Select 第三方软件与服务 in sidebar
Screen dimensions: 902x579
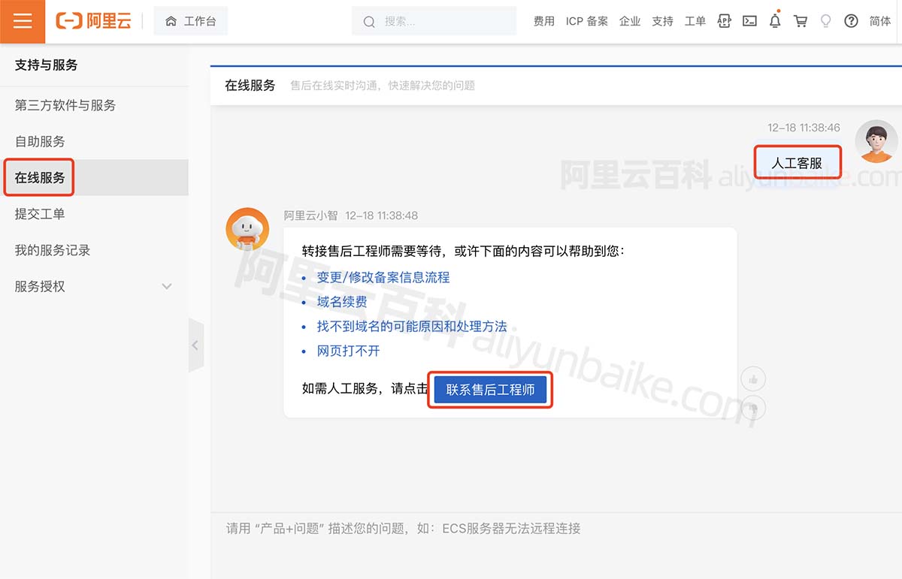[94, 105]
